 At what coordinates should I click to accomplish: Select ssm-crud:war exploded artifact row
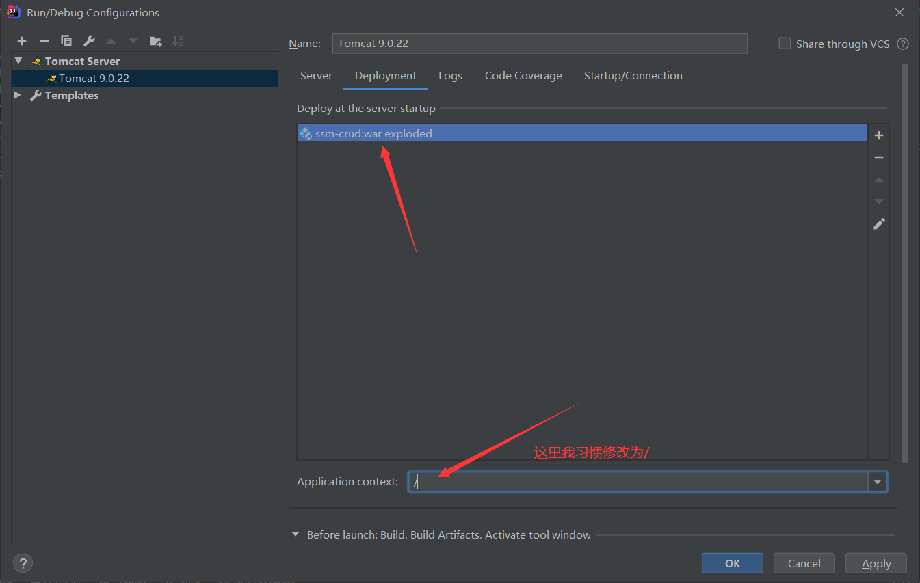click(582, 133)
